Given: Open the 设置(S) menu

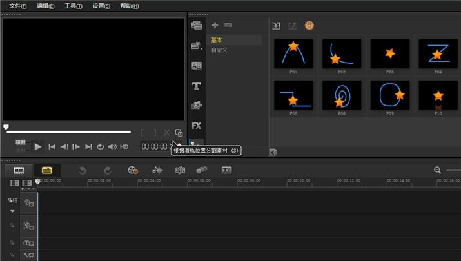Looking at the screenshot, I should [x=101, y=6].
